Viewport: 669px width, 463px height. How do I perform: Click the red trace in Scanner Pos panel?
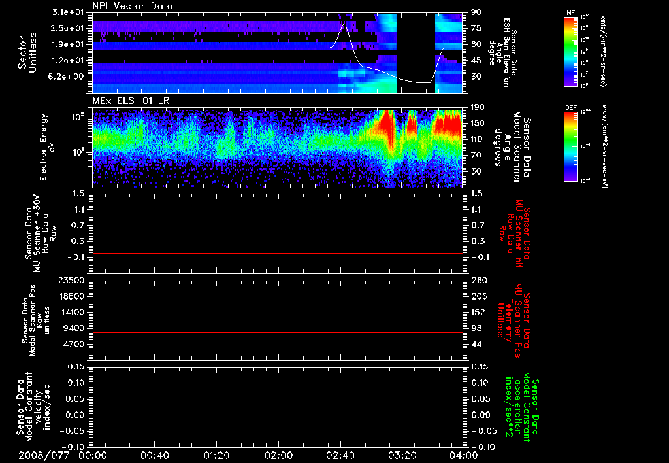pos(278,332)
